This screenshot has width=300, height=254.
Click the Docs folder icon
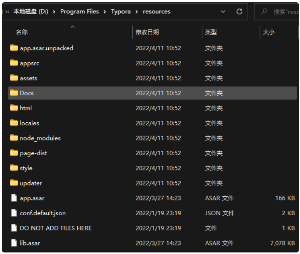pyautogui.click(x=14, y=93)
